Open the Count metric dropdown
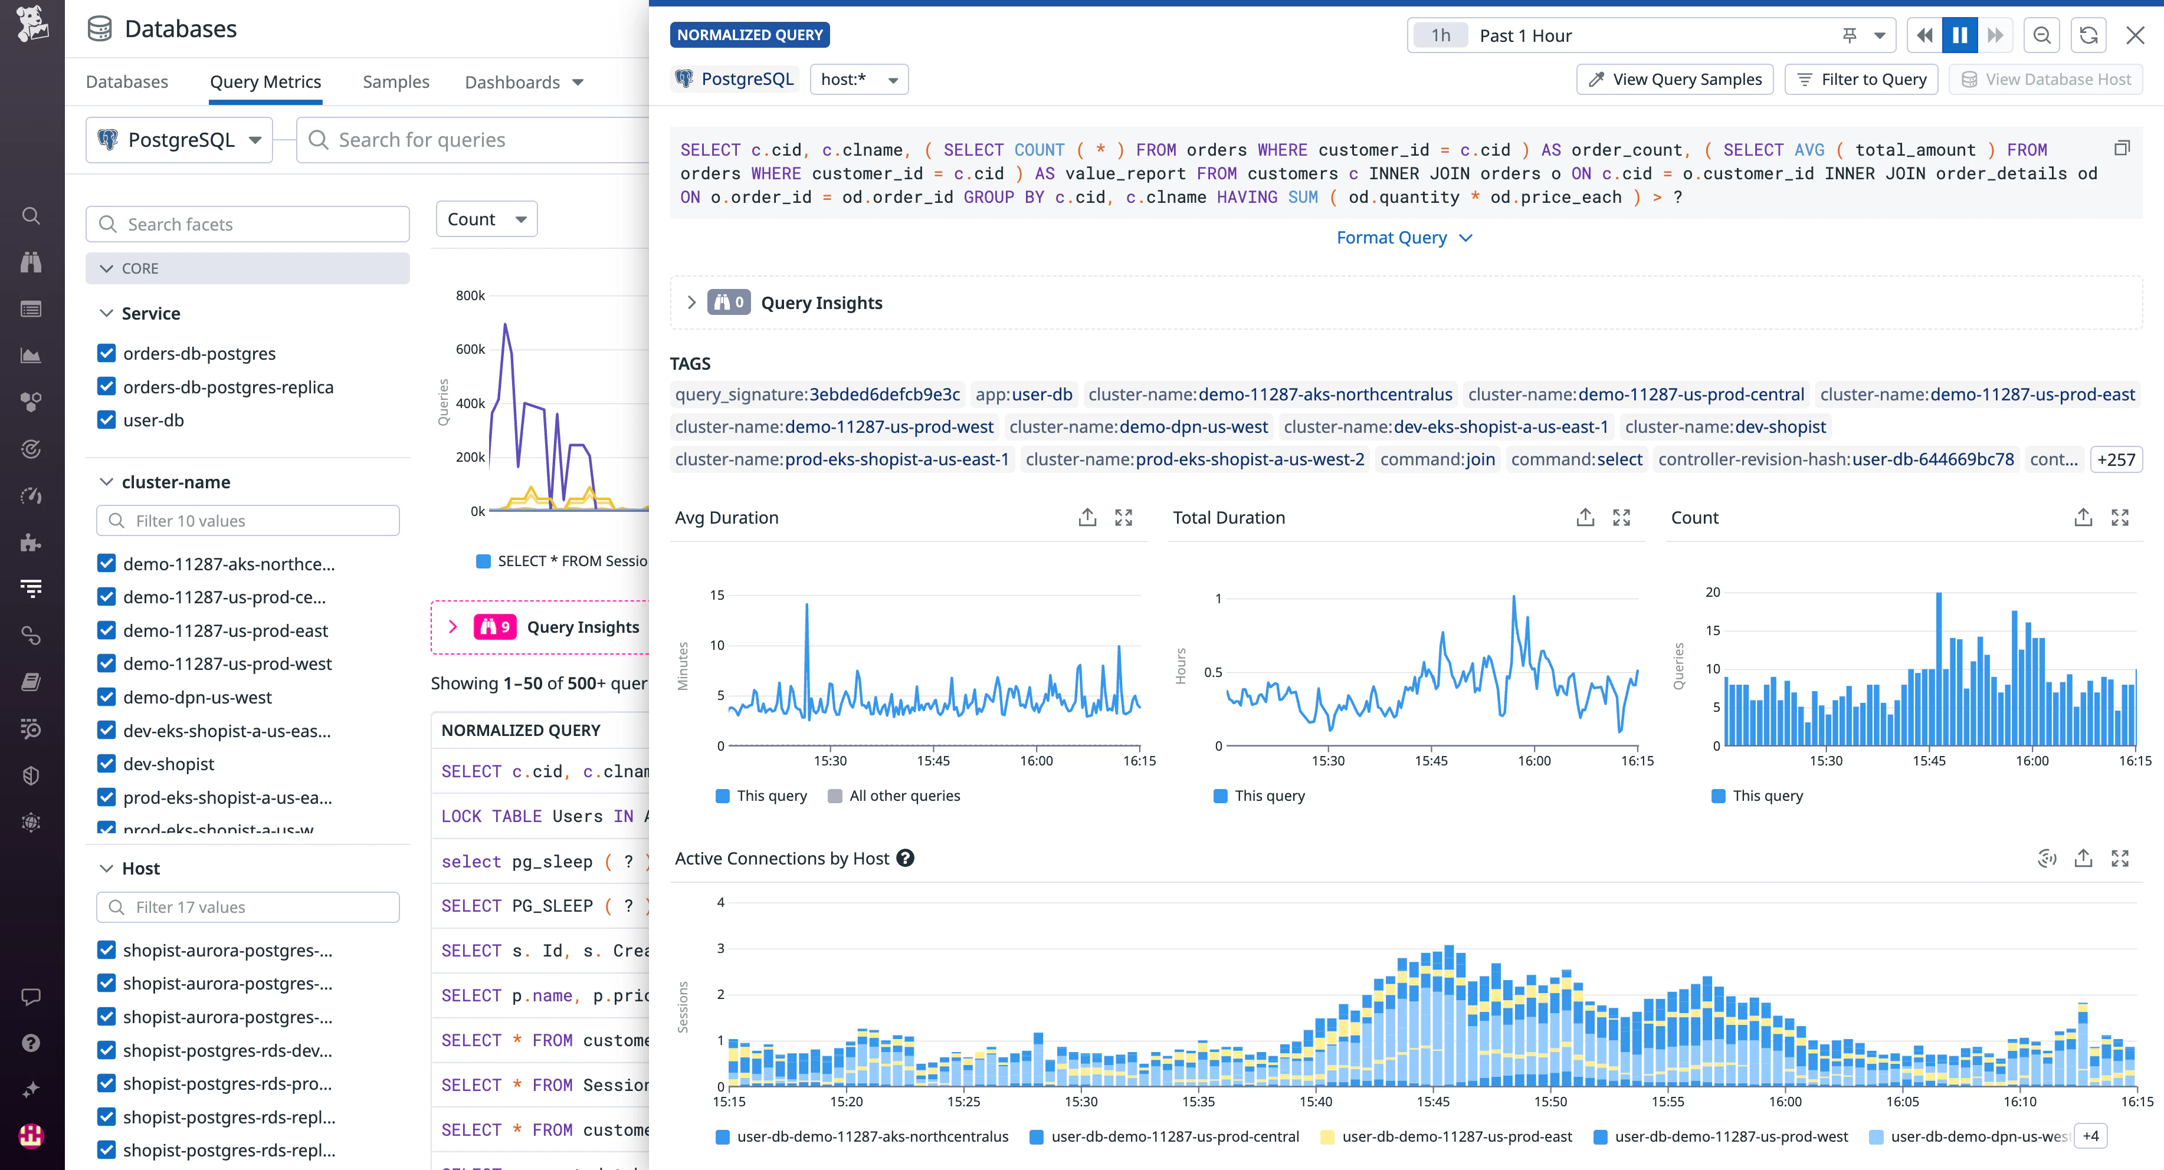 coord(486,219)
